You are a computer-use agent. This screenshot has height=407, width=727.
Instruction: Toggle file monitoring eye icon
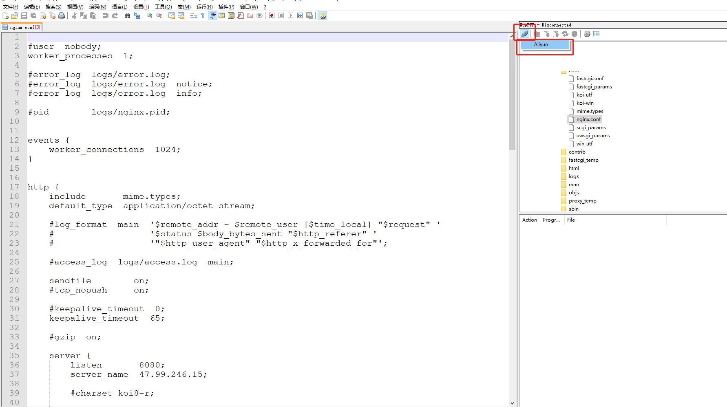pos(259,15)
